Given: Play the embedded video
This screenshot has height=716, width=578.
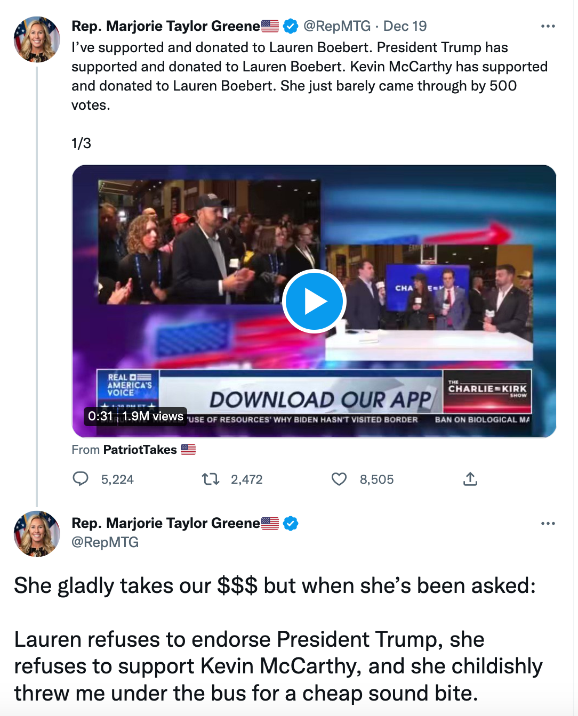Looking at the screenshot, I should click(x=314, y=302).
